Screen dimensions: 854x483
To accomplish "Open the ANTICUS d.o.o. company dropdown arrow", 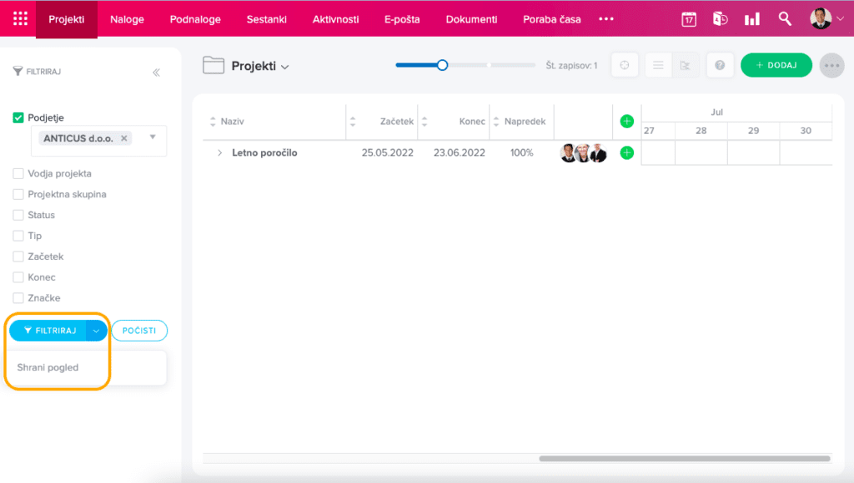I will click(x=153, y=137).
